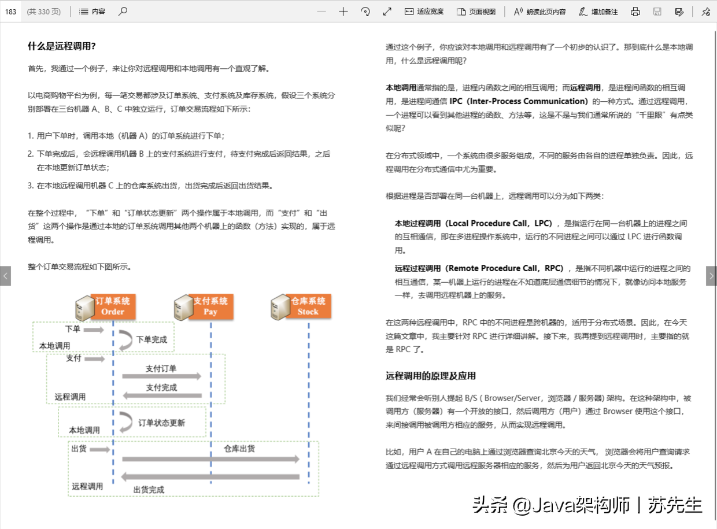
Task: Rotate the page with the rotate icon
Action: 365,12
